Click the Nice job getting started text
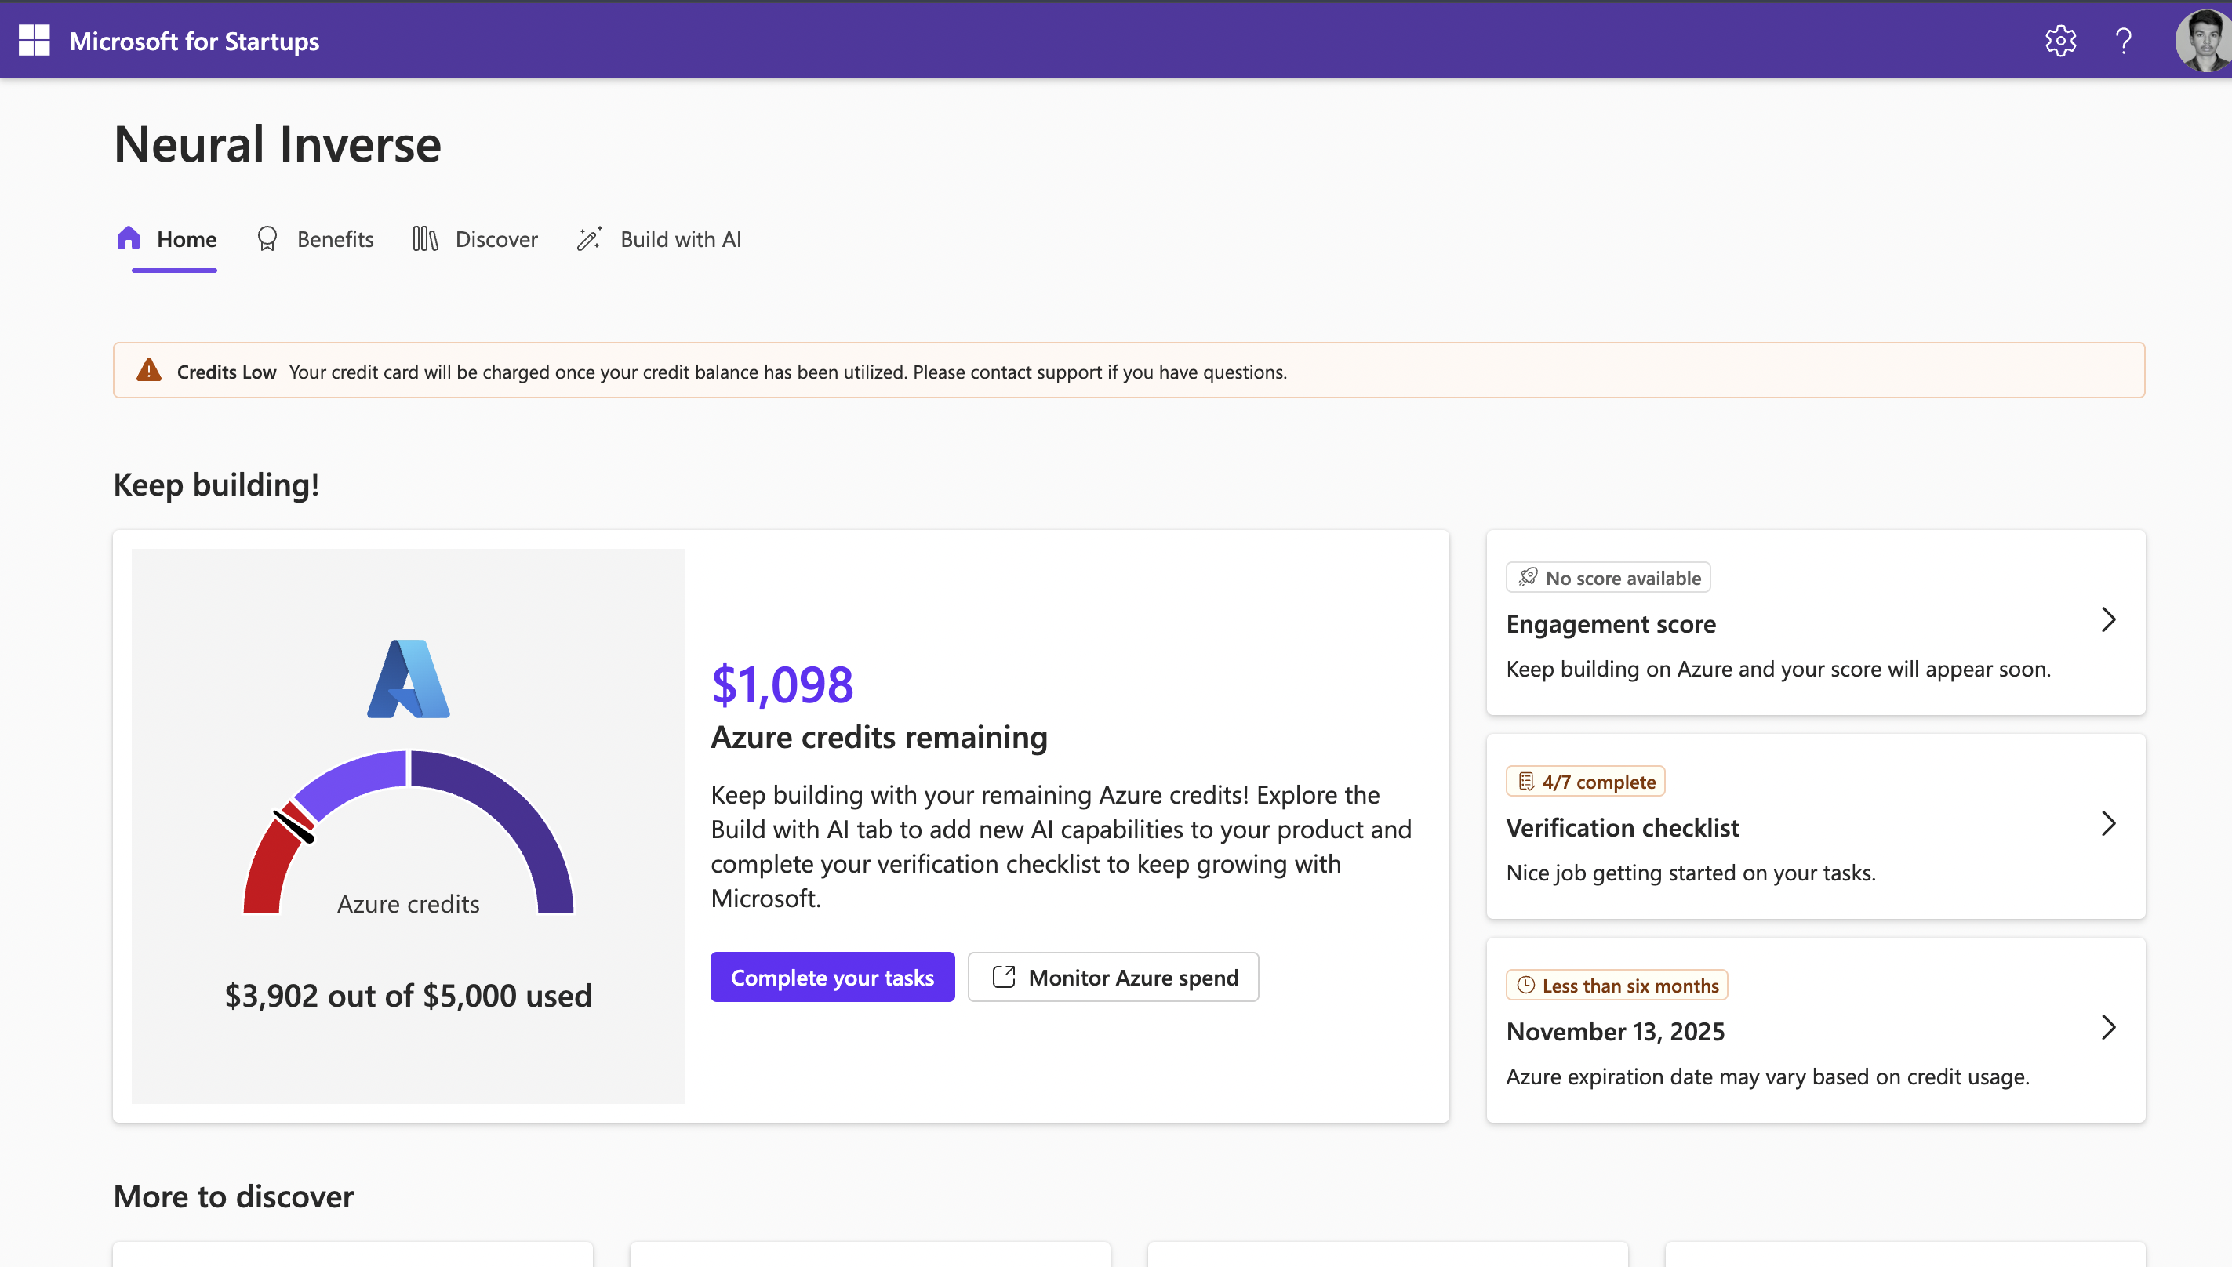 tap(1691, 873)
